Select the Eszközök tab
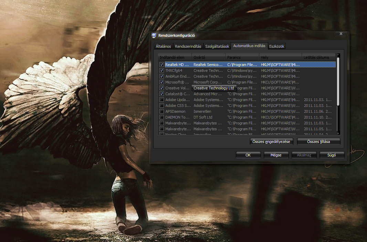This screenshot has height=242, width=367. (276, 46)
